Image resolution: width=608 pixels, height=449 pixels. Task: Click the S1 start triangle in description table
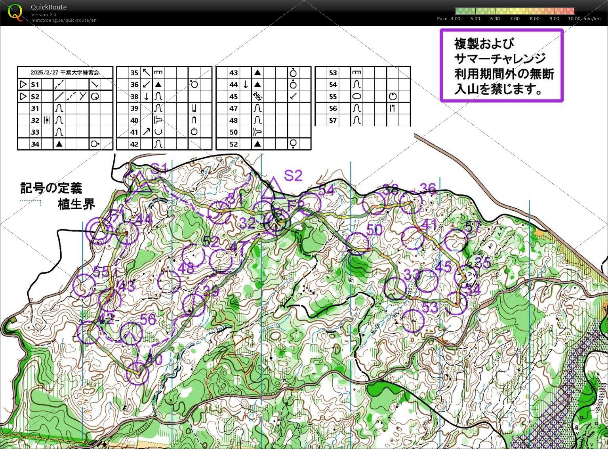point(23,84)
